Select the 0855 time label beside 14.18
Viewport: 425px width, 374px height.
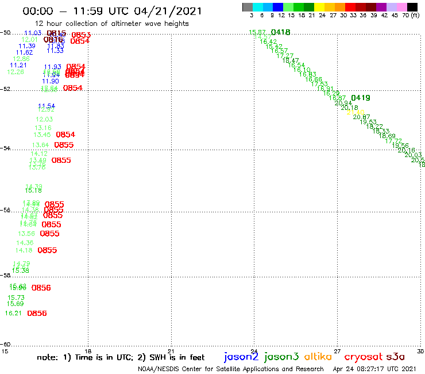[47, 250]
